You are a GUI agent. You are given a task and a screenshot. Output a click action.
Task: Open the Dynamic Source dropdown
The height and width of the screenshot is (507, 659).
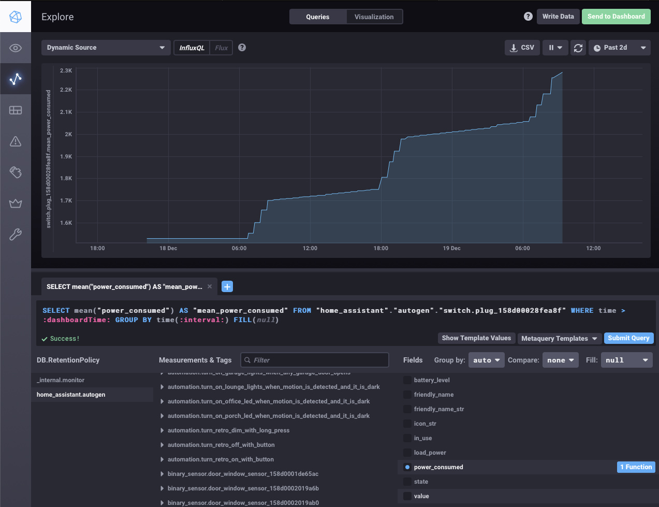point(106,48)
